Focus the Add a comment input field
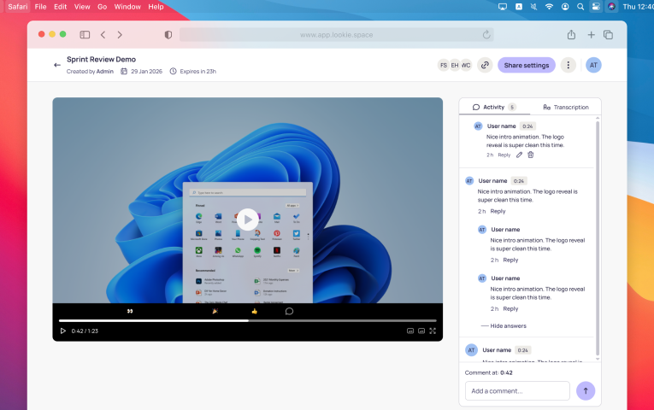Screen dimensions: 654x410 tap(517, 390)
